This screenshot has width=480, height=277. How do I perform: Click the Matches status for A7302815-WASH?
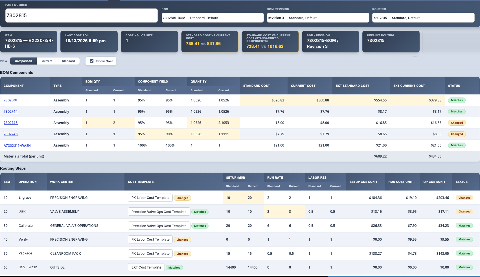click(x=457, y=145)
